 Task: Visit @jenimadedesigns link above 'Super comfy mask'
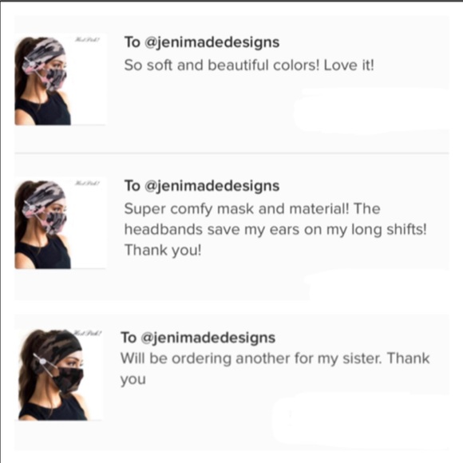212,186
